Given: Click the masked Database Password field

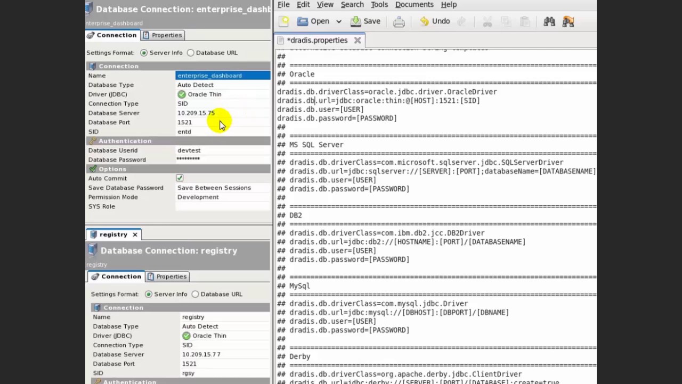Looking at the screenshot, I should tap(223, 159).
